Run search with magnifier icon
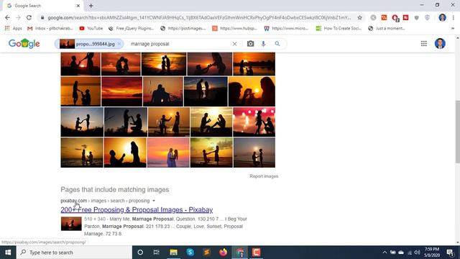The width and height of the screenshot is (460, 259). click(277, 44)
